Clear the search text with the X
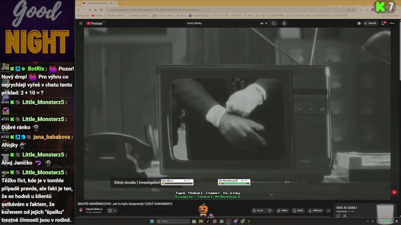Image resolution: width=401 pixels, height=225 pixels. (x=266, y=23)
